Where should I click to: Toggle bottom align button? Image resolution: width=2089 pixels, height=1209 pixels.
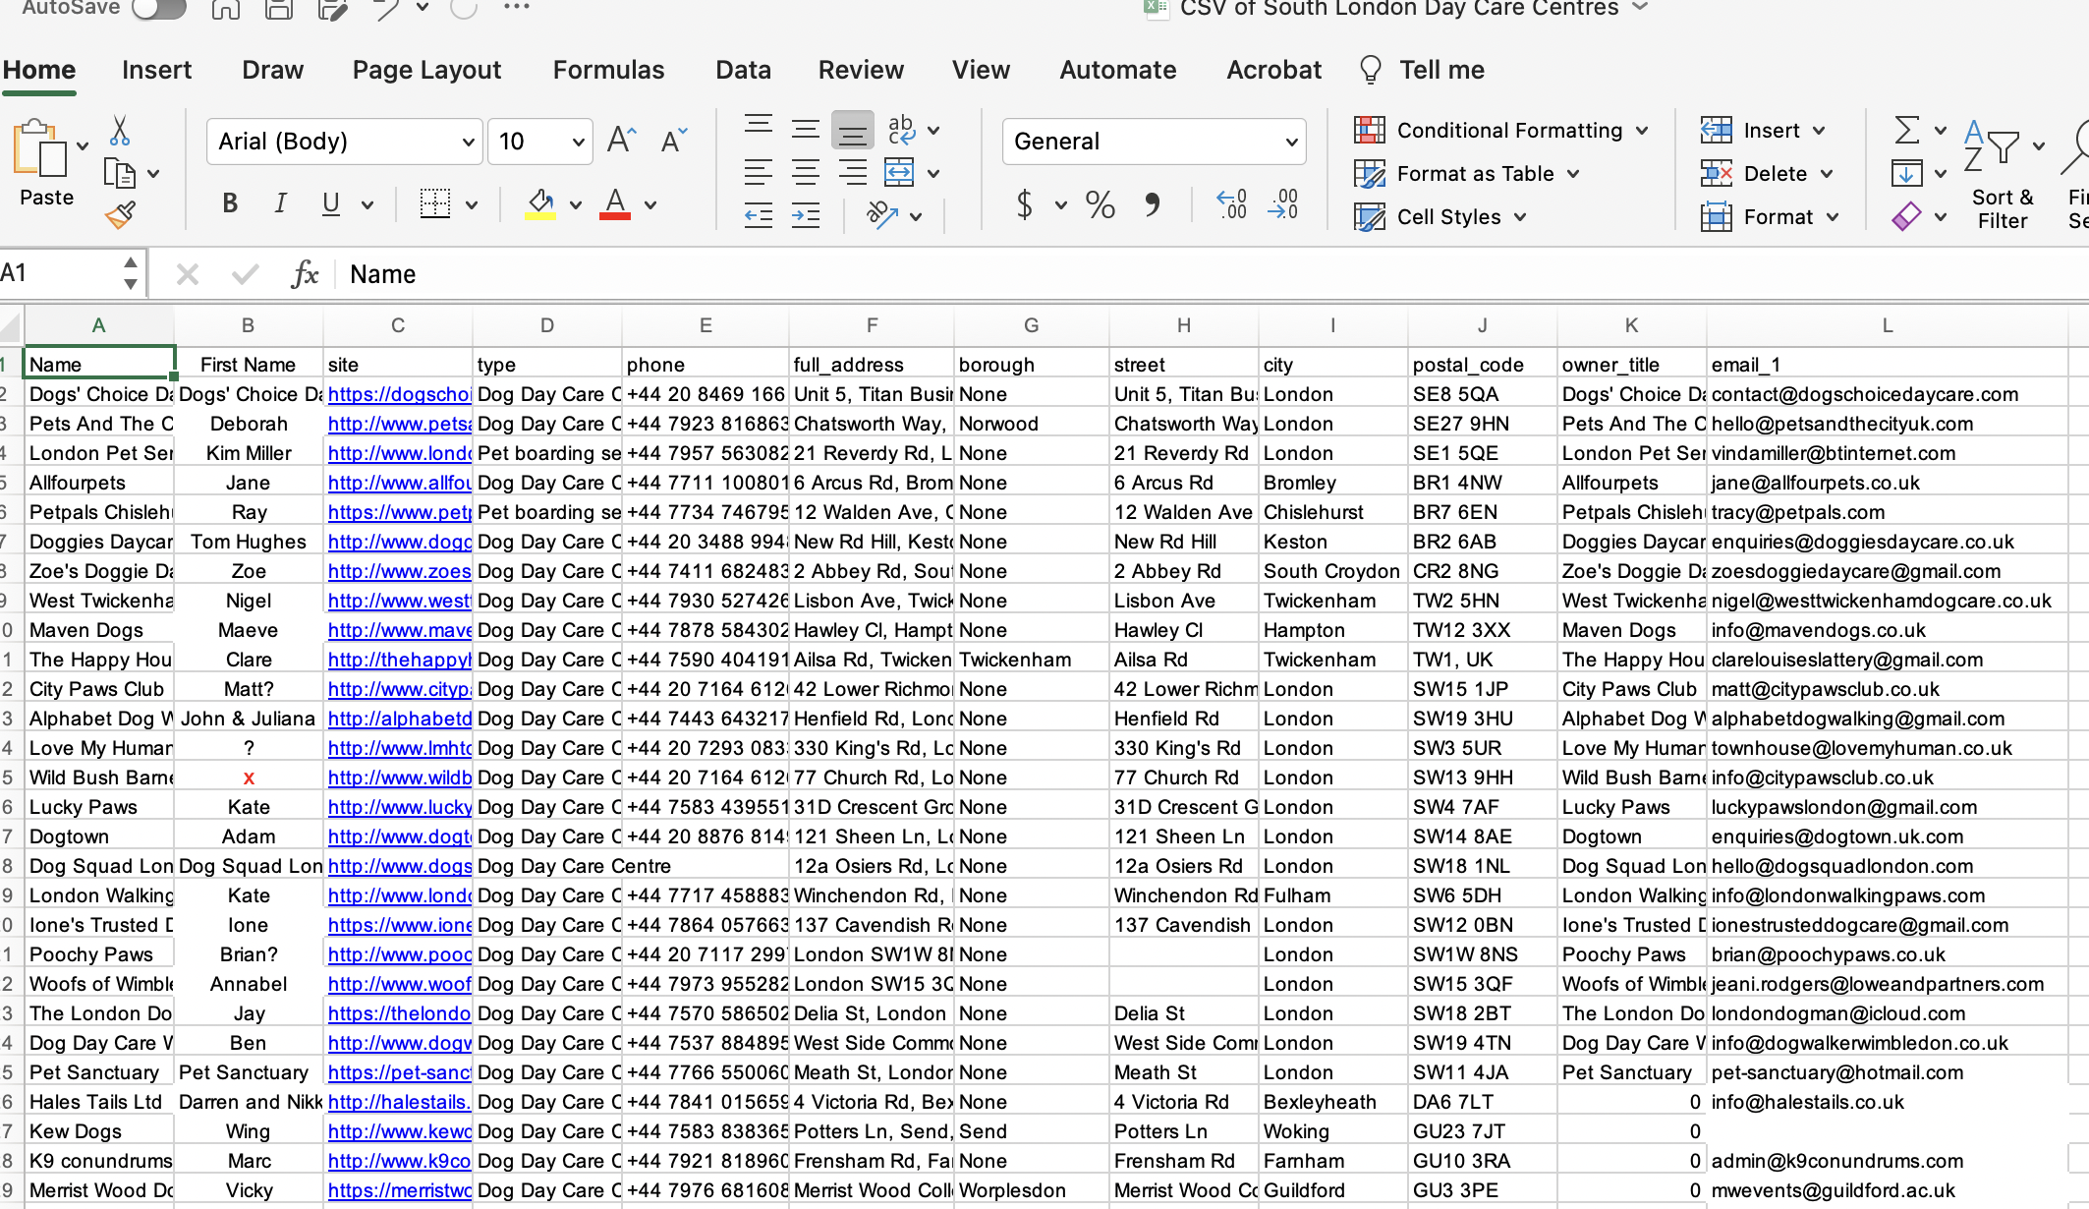[x=853, y=130]
